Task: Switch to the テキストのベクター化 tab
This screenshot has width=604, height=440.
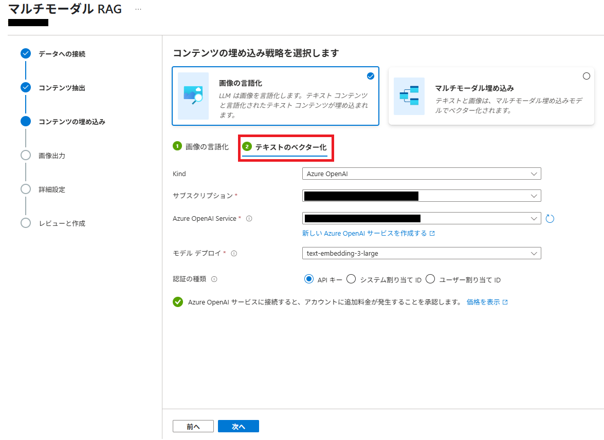Action: click(x=285, y=147)
